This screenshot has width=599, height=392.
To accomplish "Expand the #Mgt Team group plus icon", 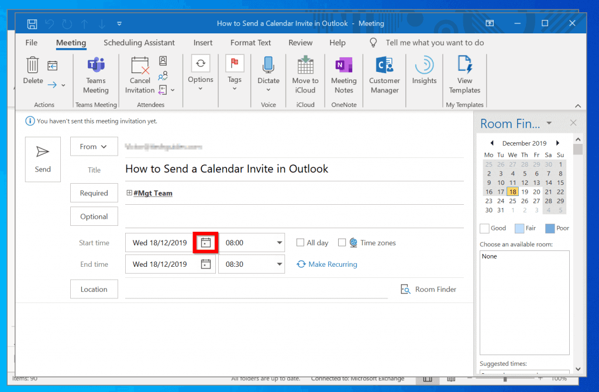I will click(129, 193).
